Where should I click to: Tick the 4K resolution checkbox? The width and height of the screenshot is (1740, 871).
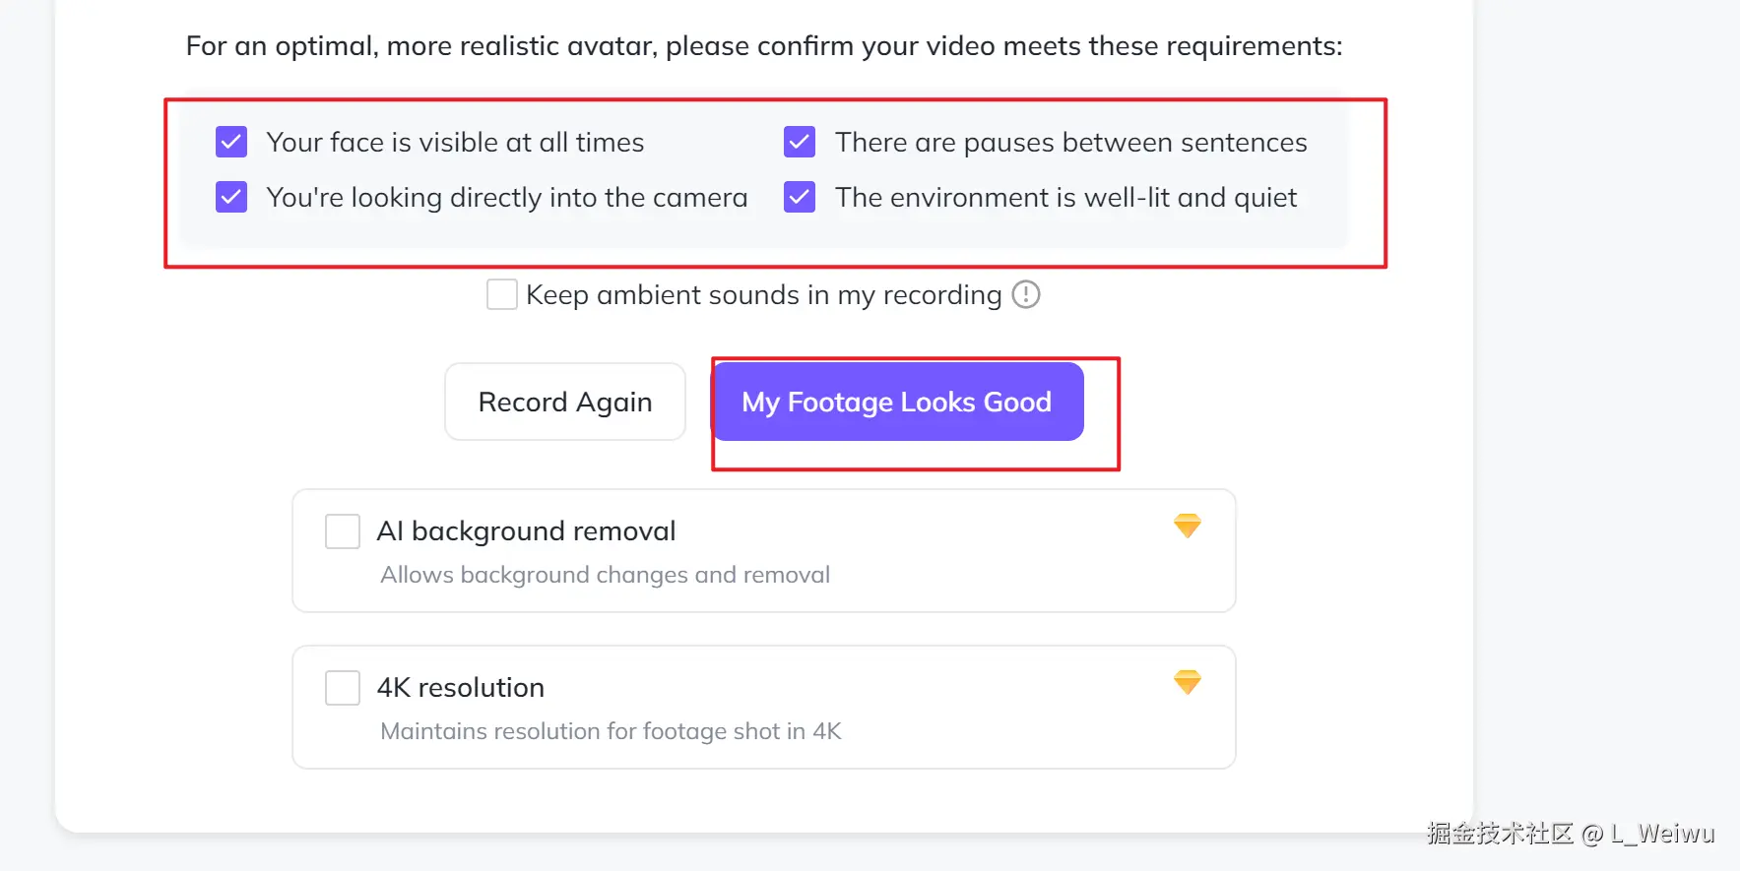343,688
